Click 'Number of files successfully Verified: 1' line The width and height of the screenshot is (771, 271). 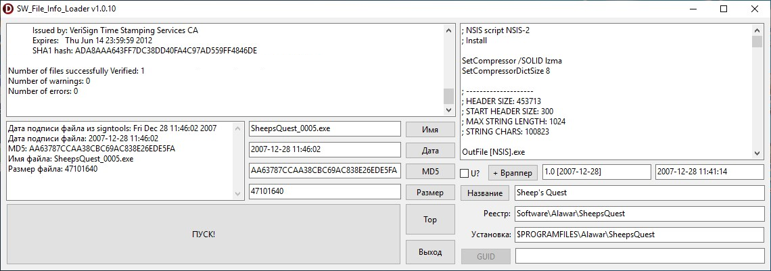[76, 71]
